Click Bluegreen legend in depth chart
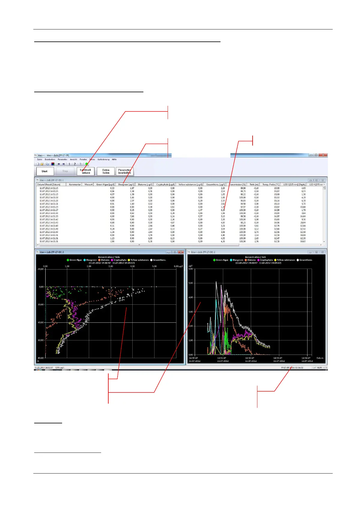Viewport: 357px width, 506px height. [90, 260]
